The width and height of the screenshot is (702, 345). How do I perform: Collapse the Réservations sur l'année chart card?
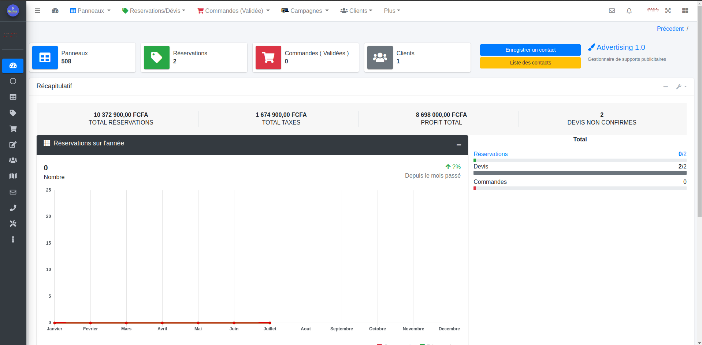pos(458,145)
